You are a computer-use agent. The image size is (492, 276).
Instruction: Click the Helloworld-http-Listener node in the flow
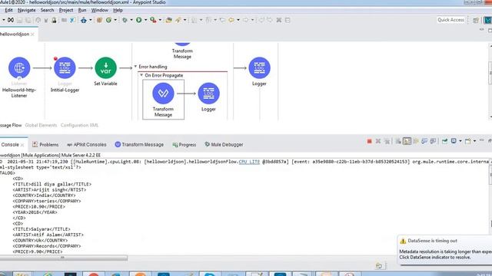(x=19, y=68)
